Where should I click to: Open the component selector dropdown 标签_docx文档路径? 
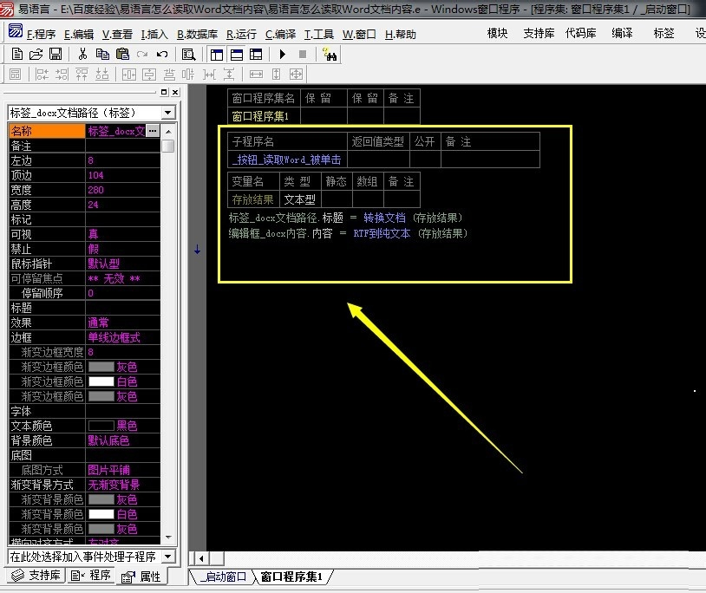pyautogui.click(x=168, y=113)
